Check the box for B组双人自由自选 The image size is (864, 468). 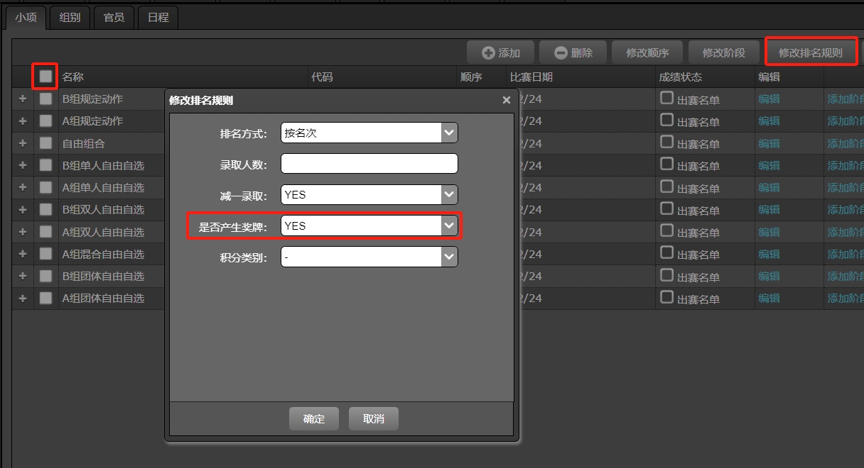[x=45, y=209]
